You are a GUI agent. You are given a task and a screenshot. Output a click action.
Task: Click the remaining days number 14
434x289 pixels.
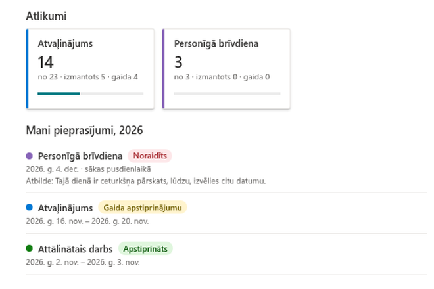(45, 62)
